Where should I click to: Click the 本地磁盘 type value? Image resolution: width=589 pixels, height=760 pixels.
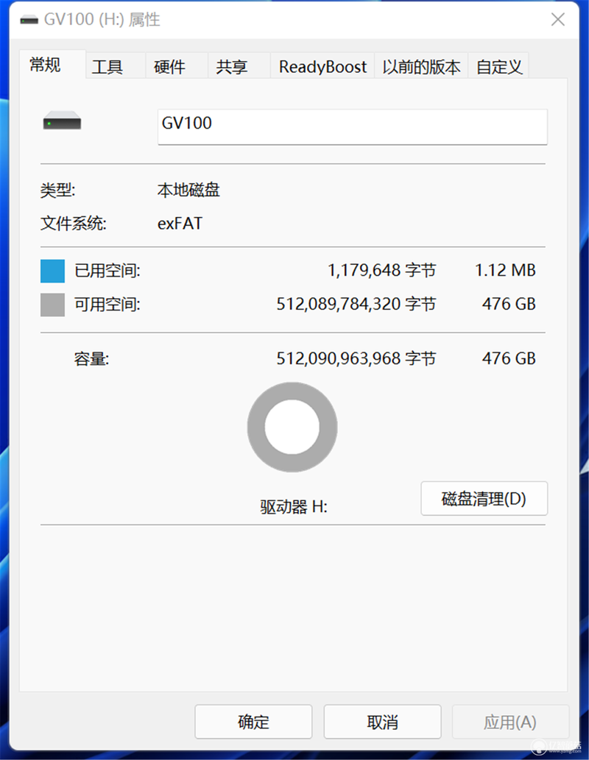[188, 190]
